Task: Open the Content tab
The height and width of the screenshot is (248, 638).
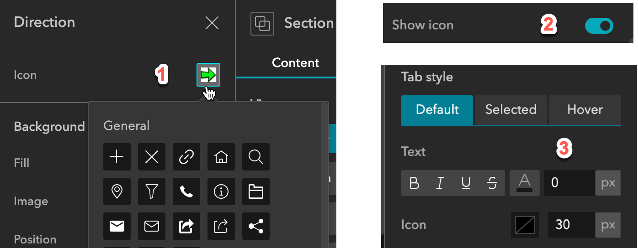Action: tap(295, 62)
